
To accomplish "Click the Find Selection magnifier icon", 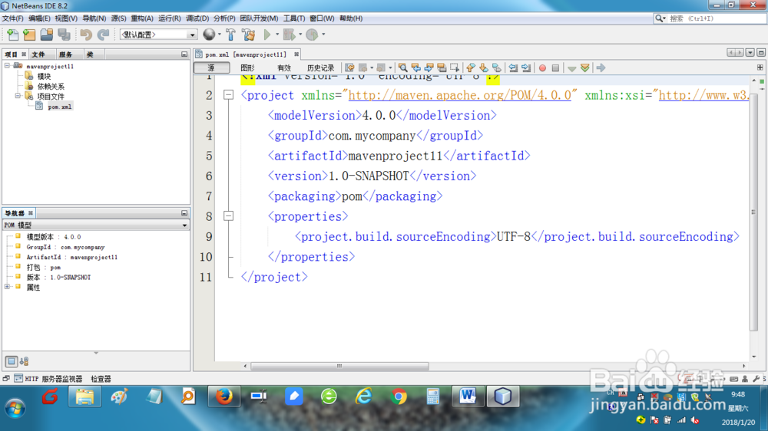I will pyautogui.click(x=402, y=68).
